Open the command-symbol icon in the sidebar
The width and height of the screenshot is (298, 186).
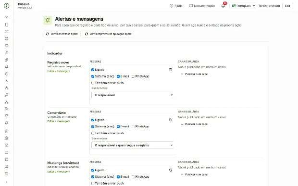6,32
